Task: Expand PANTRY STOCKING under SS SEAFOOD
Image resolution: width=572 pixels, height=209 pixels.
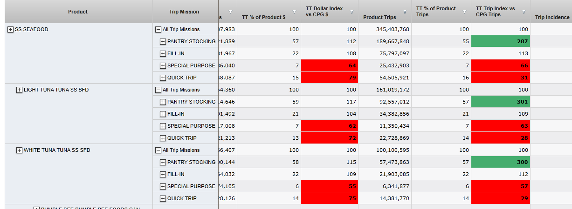Action: click(163, 42)
